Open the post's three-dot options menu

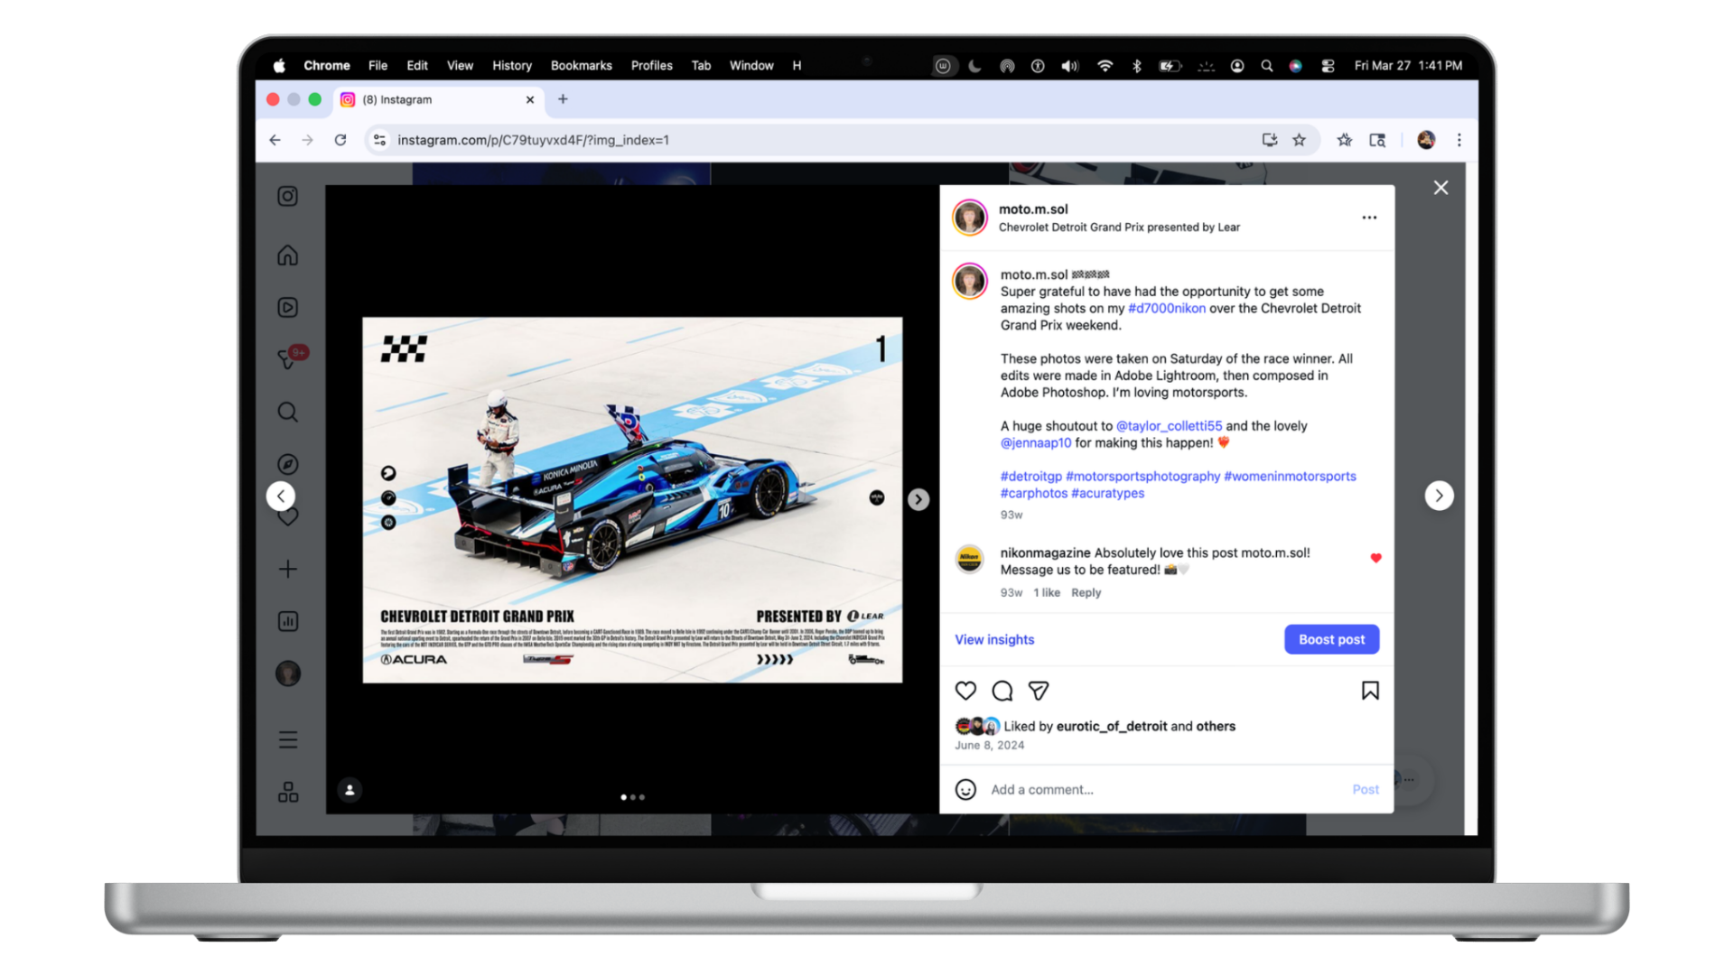(1369, 218)
